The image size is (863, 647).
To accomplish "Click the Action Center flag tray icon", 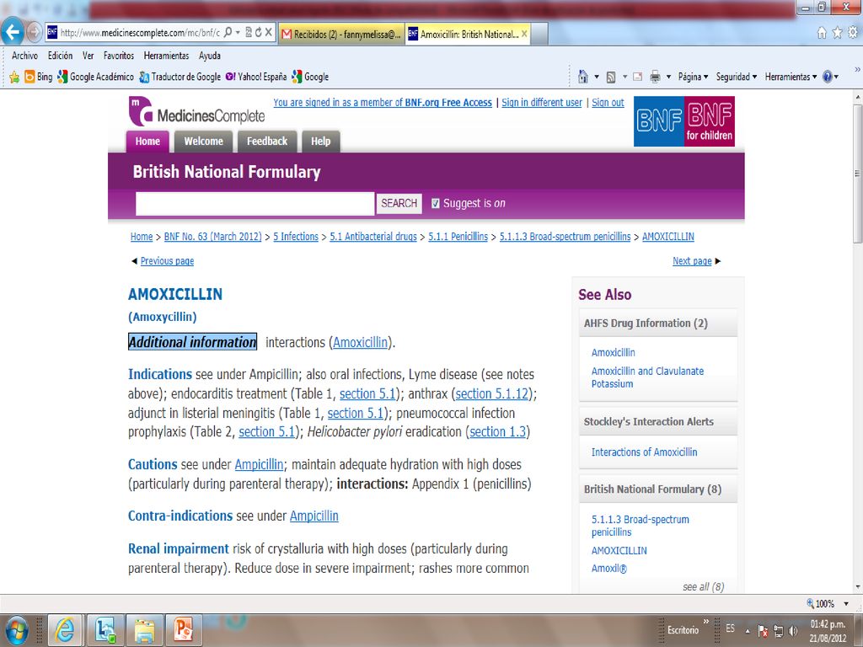I will 763,630.
